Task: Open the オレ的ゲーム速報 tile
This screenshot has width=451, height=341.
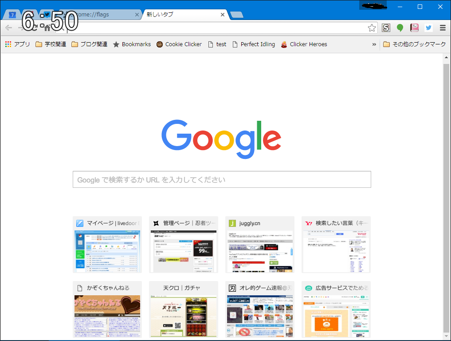Action: [x=260, y=309]
